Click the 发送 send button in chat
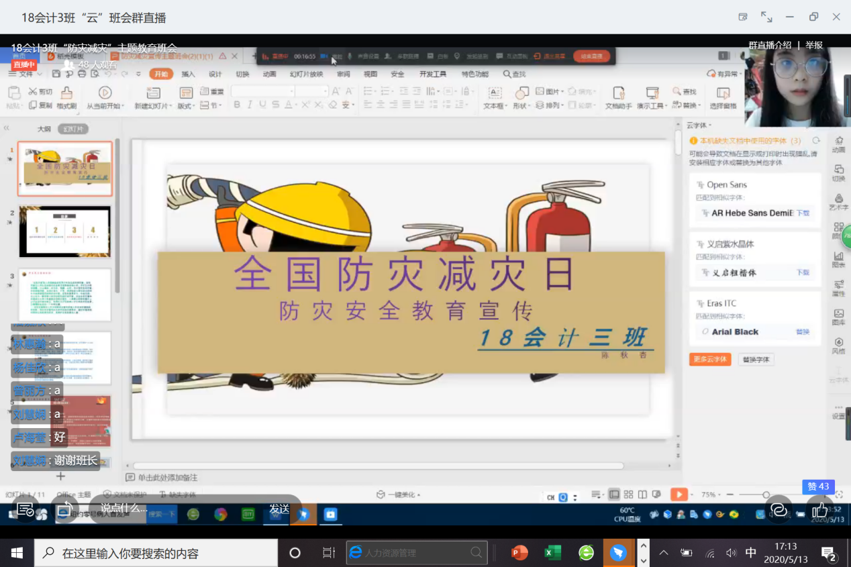Viewport: 851px width, 567px height. click(x=279, y=509)
